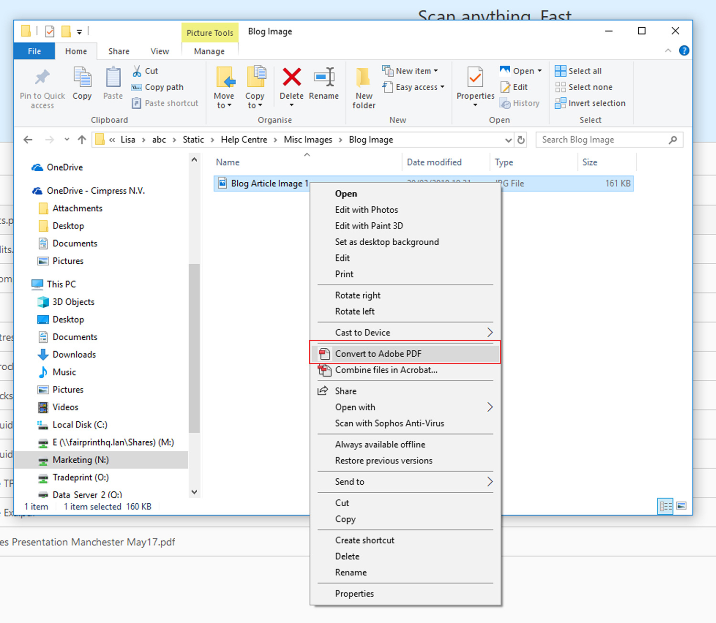Image resolution: width=716 pixels, height=623 pixels.
Task: Click Select all in the ribbon
Action: point(578,71)
